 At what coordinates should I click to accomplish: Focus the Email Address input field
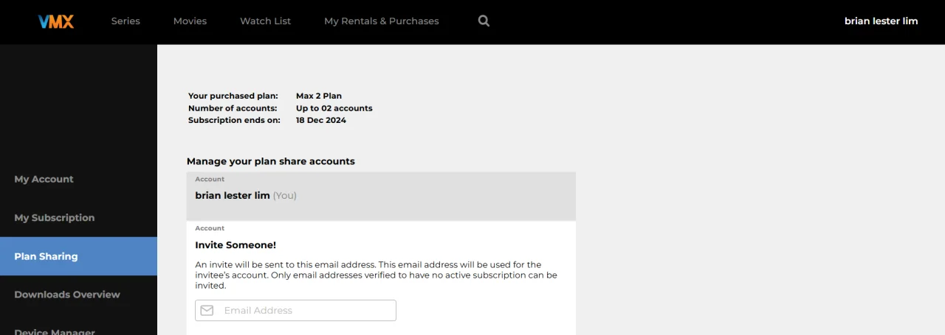(295, 311)
